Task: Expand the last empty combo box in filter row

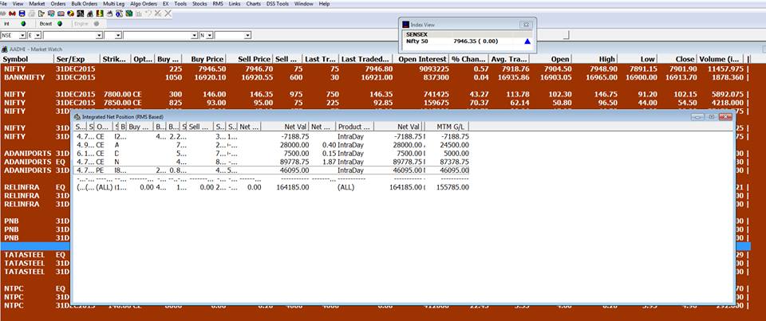Action: tap(247, 35)
